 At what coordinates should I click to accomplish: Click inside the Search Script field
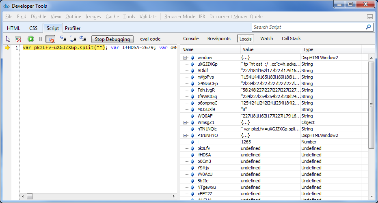[x=309, y=27]
